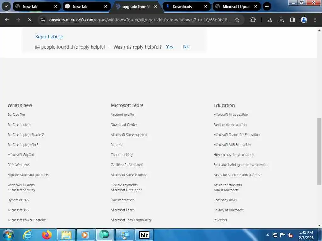
Task: Open Surface Laptop Go 3 link
Action: coord(23,145)
